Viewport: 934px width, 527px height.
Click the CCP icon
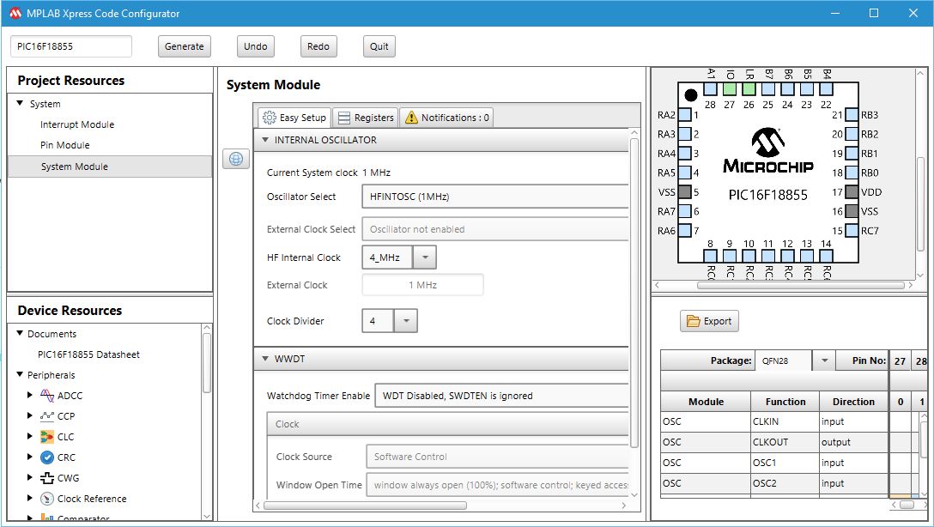[x=47, y=415]
